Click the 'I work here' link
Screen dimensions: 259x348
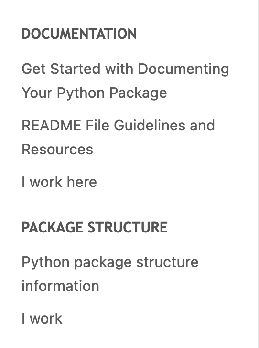(59, 182)
